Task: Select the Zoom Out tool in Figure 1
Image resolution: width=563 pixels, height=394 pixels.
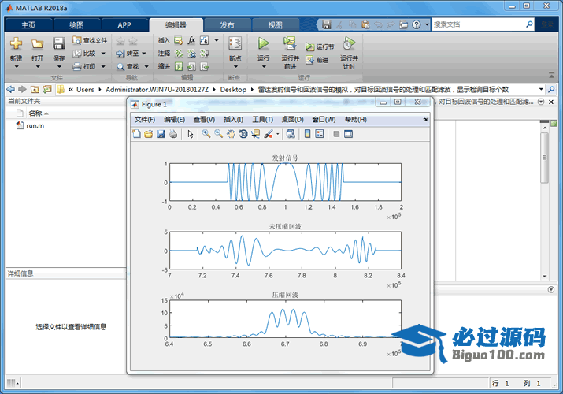Action: click(x=218, y=134)
